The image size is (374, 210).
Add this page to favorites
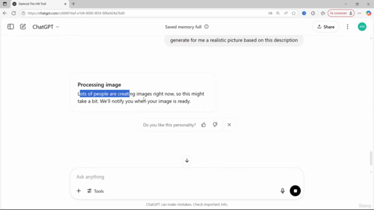point(293,13)
